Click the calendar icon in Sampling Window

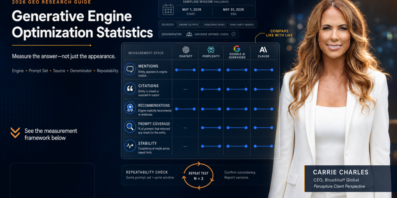pos(168,10)
